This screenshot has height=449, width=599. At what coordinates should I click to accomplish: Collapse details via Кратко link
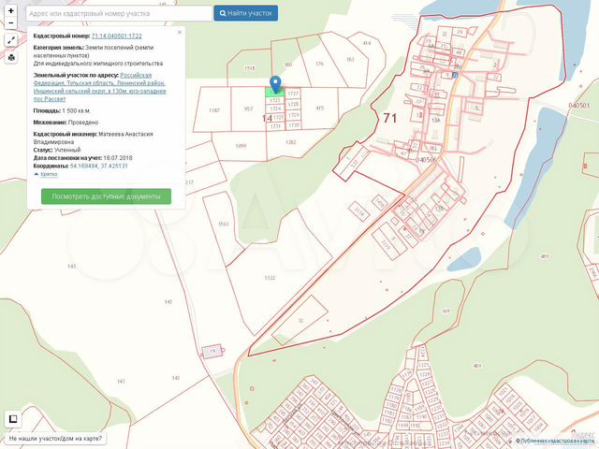point(49,174)
